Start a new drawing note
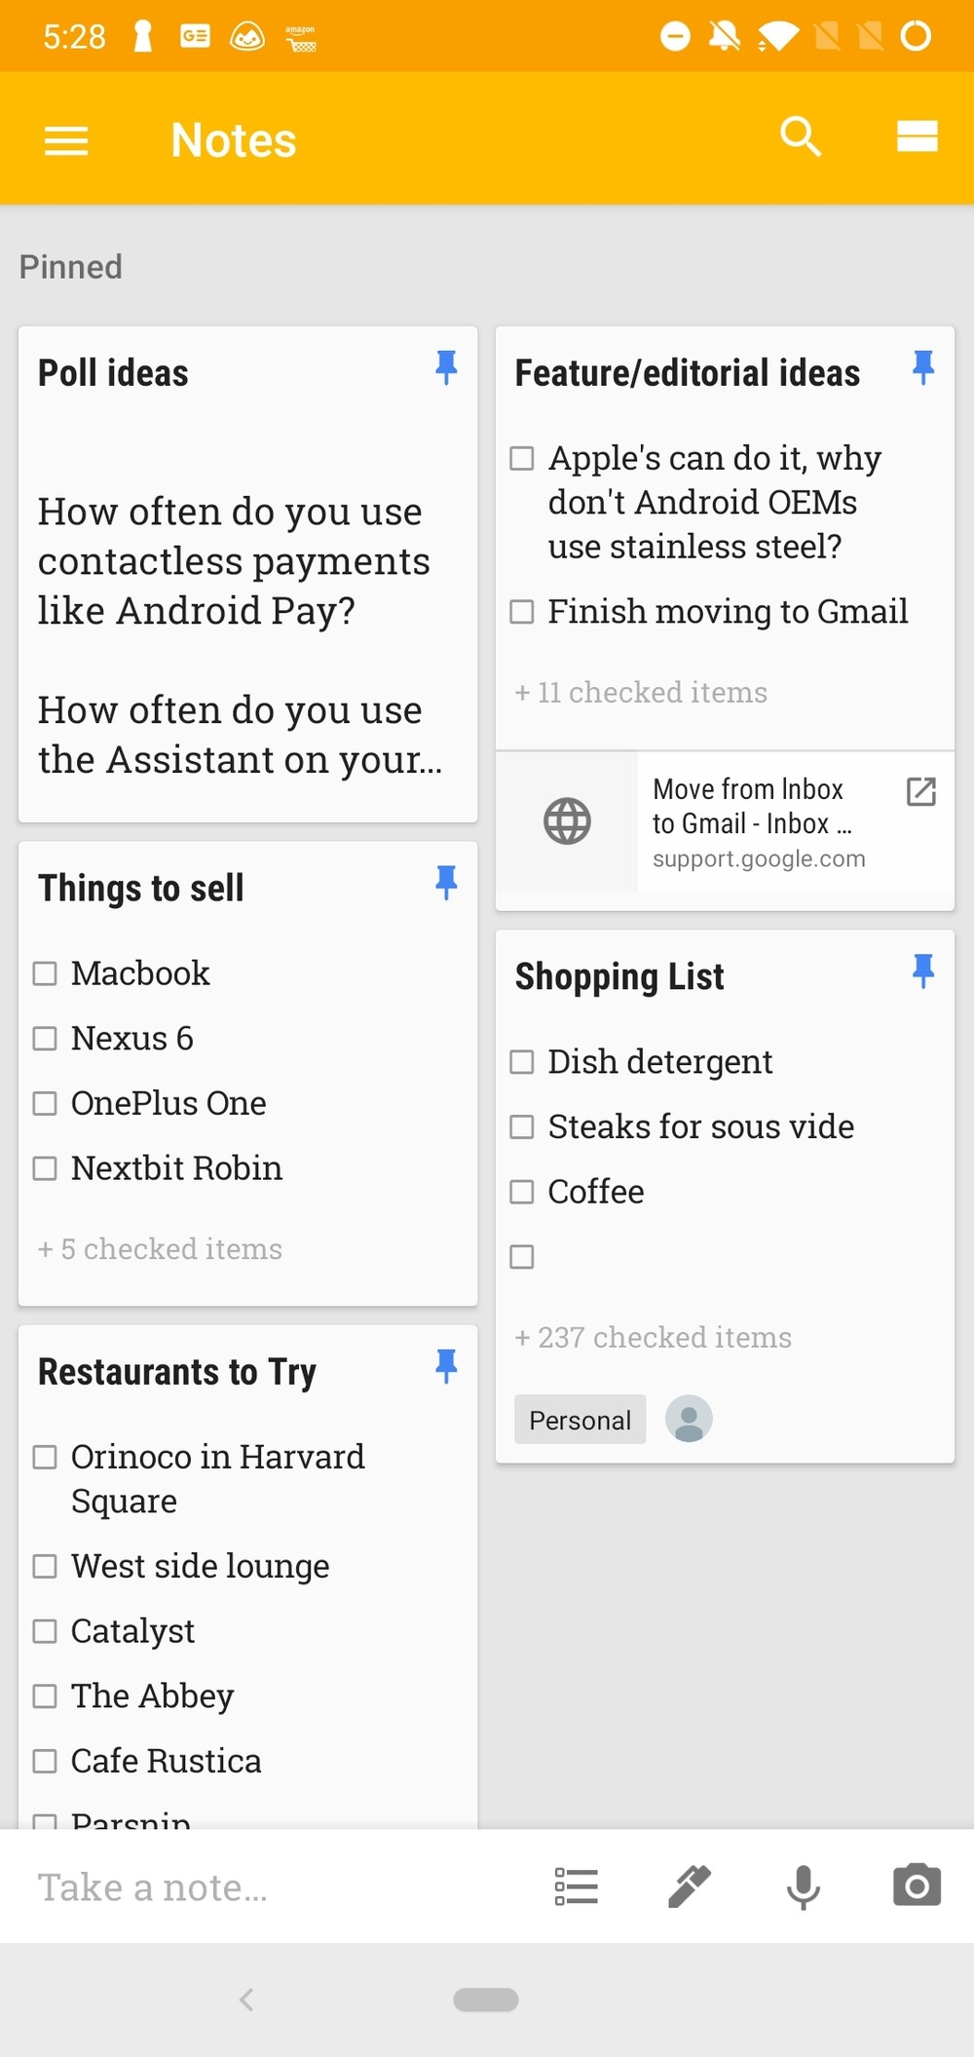This screenshot has height=2057, width=974. 690,1886
